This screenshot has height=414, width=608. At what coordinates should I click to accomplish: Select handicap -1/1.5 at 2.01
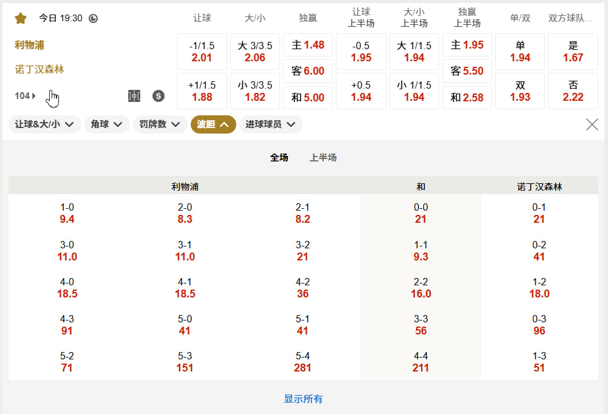tap(202, 52)
